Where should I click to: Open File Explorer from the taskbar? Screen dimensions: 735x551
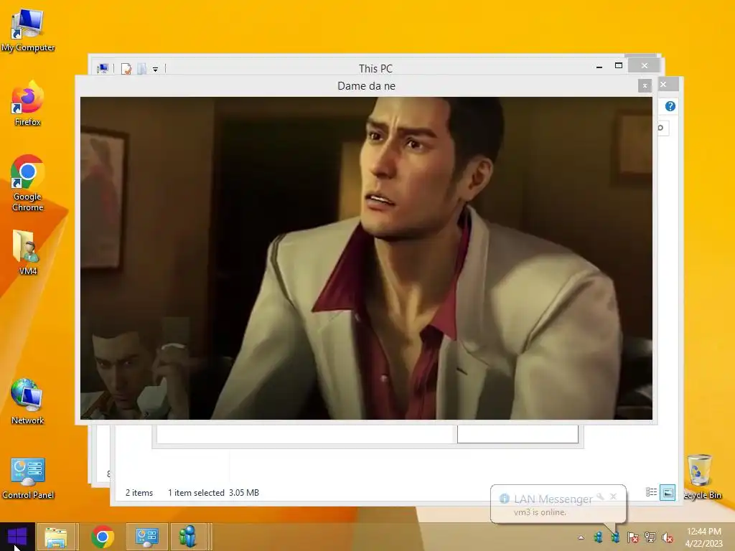point(56,537)
